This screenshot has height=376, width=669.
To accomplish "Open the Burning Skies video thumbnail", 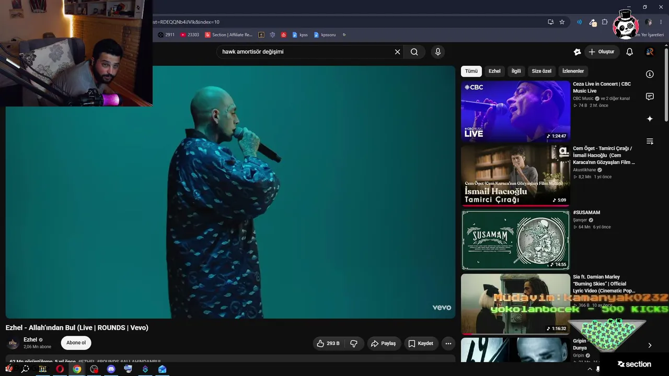I will [515, 304].
